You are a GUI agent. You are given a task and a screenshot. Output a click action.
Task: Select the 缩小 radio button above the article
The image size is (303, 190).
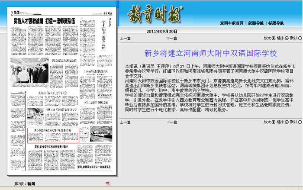pyautogui.click(x=286, y=38)
